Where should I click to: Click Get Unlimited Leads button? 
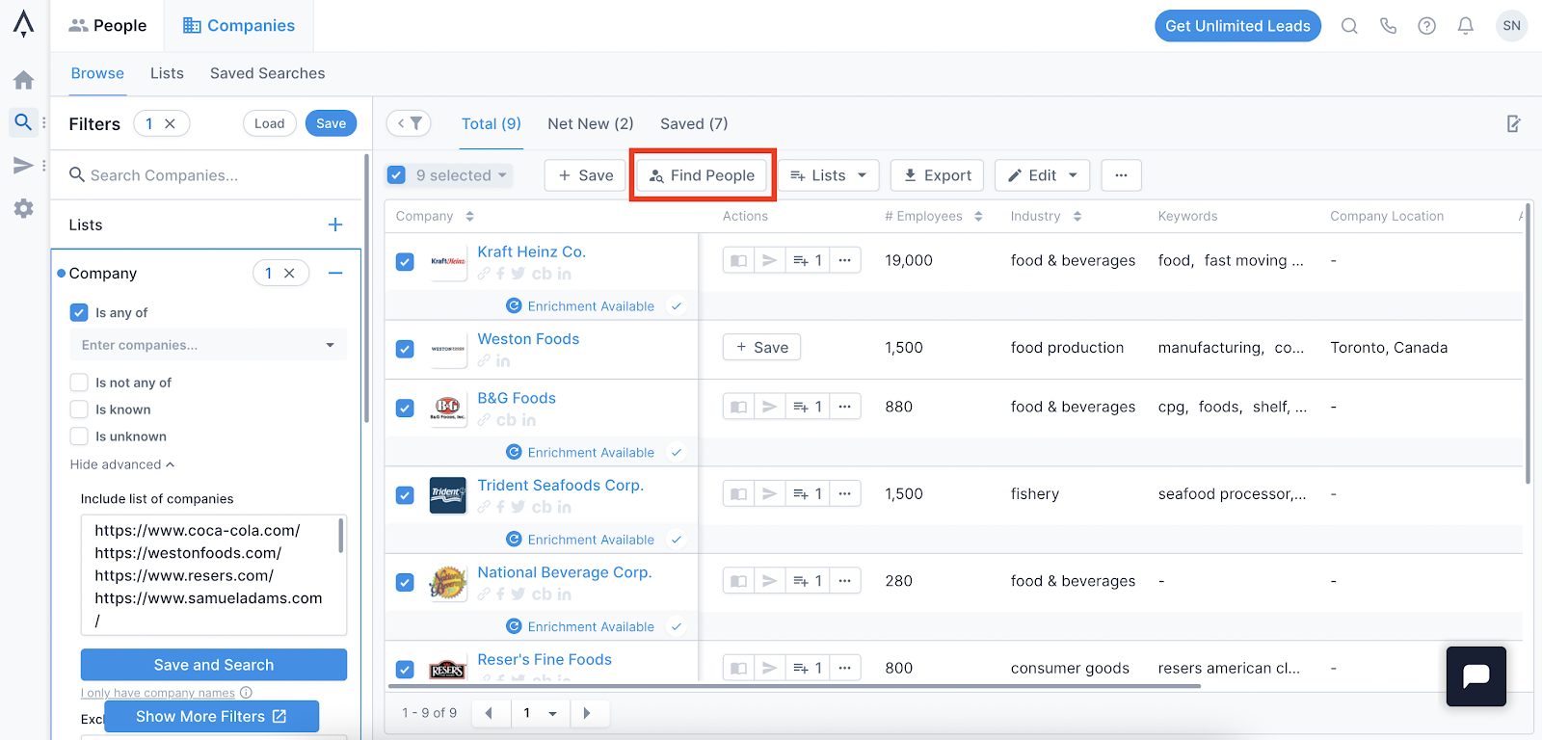[1237, 26]
